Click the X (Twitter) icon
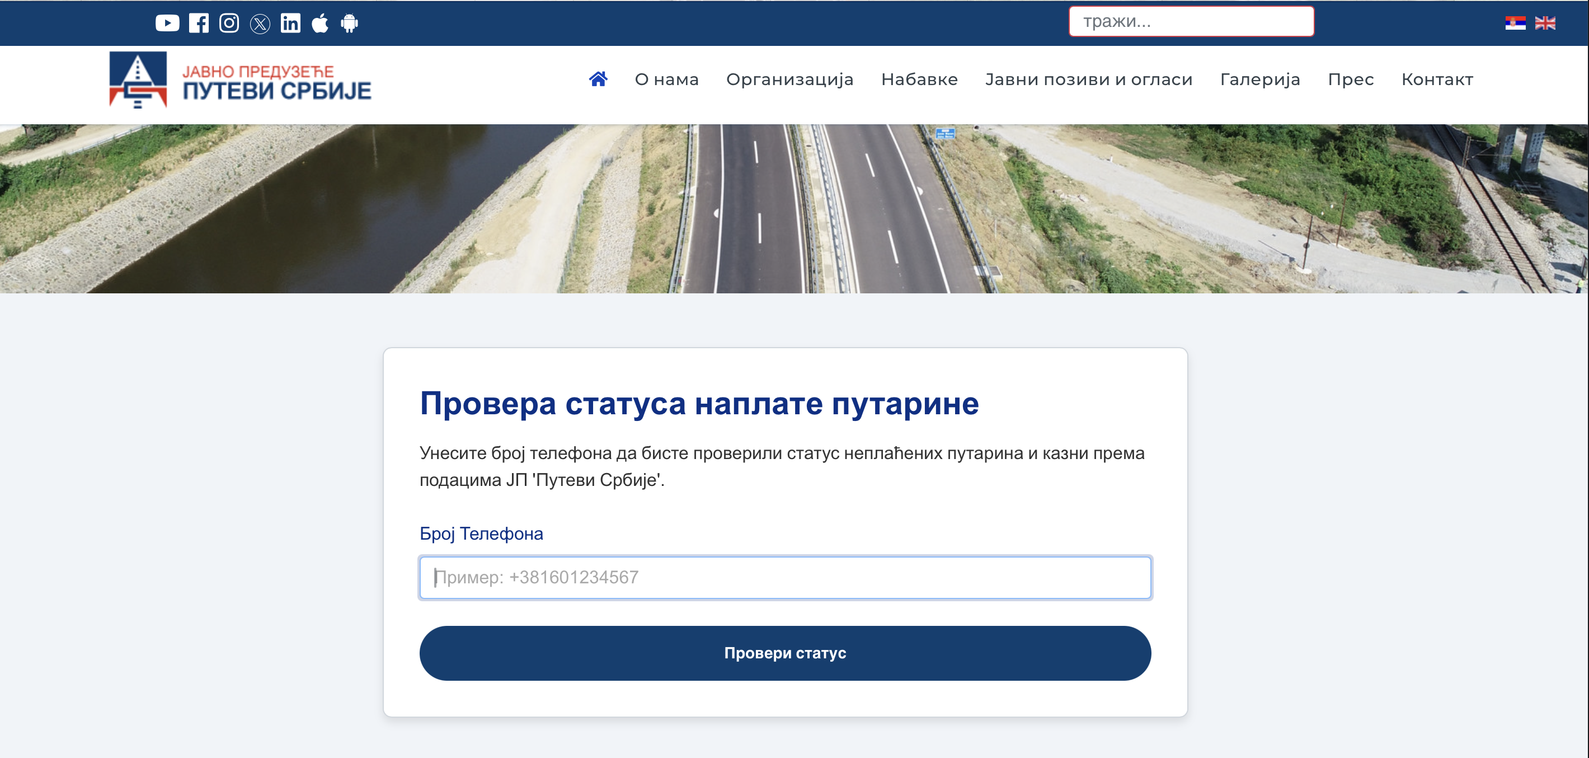The width and height of the screenshot is (1589, 758). (x=260, y=24)
